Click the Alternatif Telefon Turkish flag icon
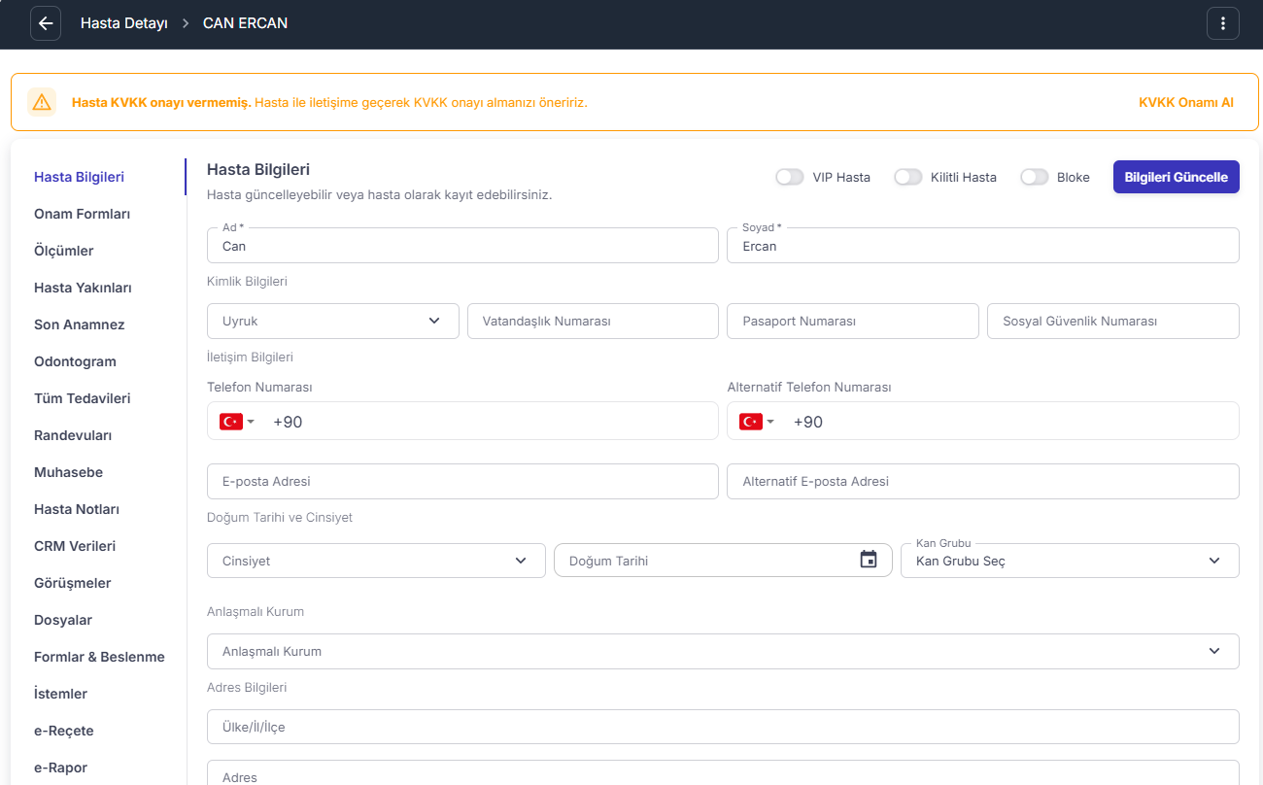 [750, 422]
